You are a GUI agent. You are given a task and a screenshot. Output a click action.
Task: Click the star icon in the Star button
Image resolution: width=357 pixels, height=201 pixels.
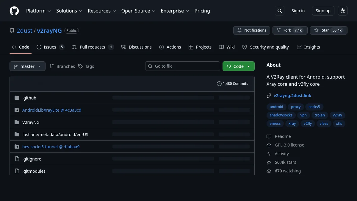pos(316,30)
